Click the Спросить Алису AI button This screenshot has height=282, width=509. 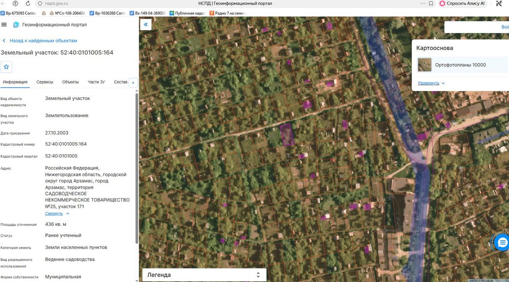[x=462, y=3]
